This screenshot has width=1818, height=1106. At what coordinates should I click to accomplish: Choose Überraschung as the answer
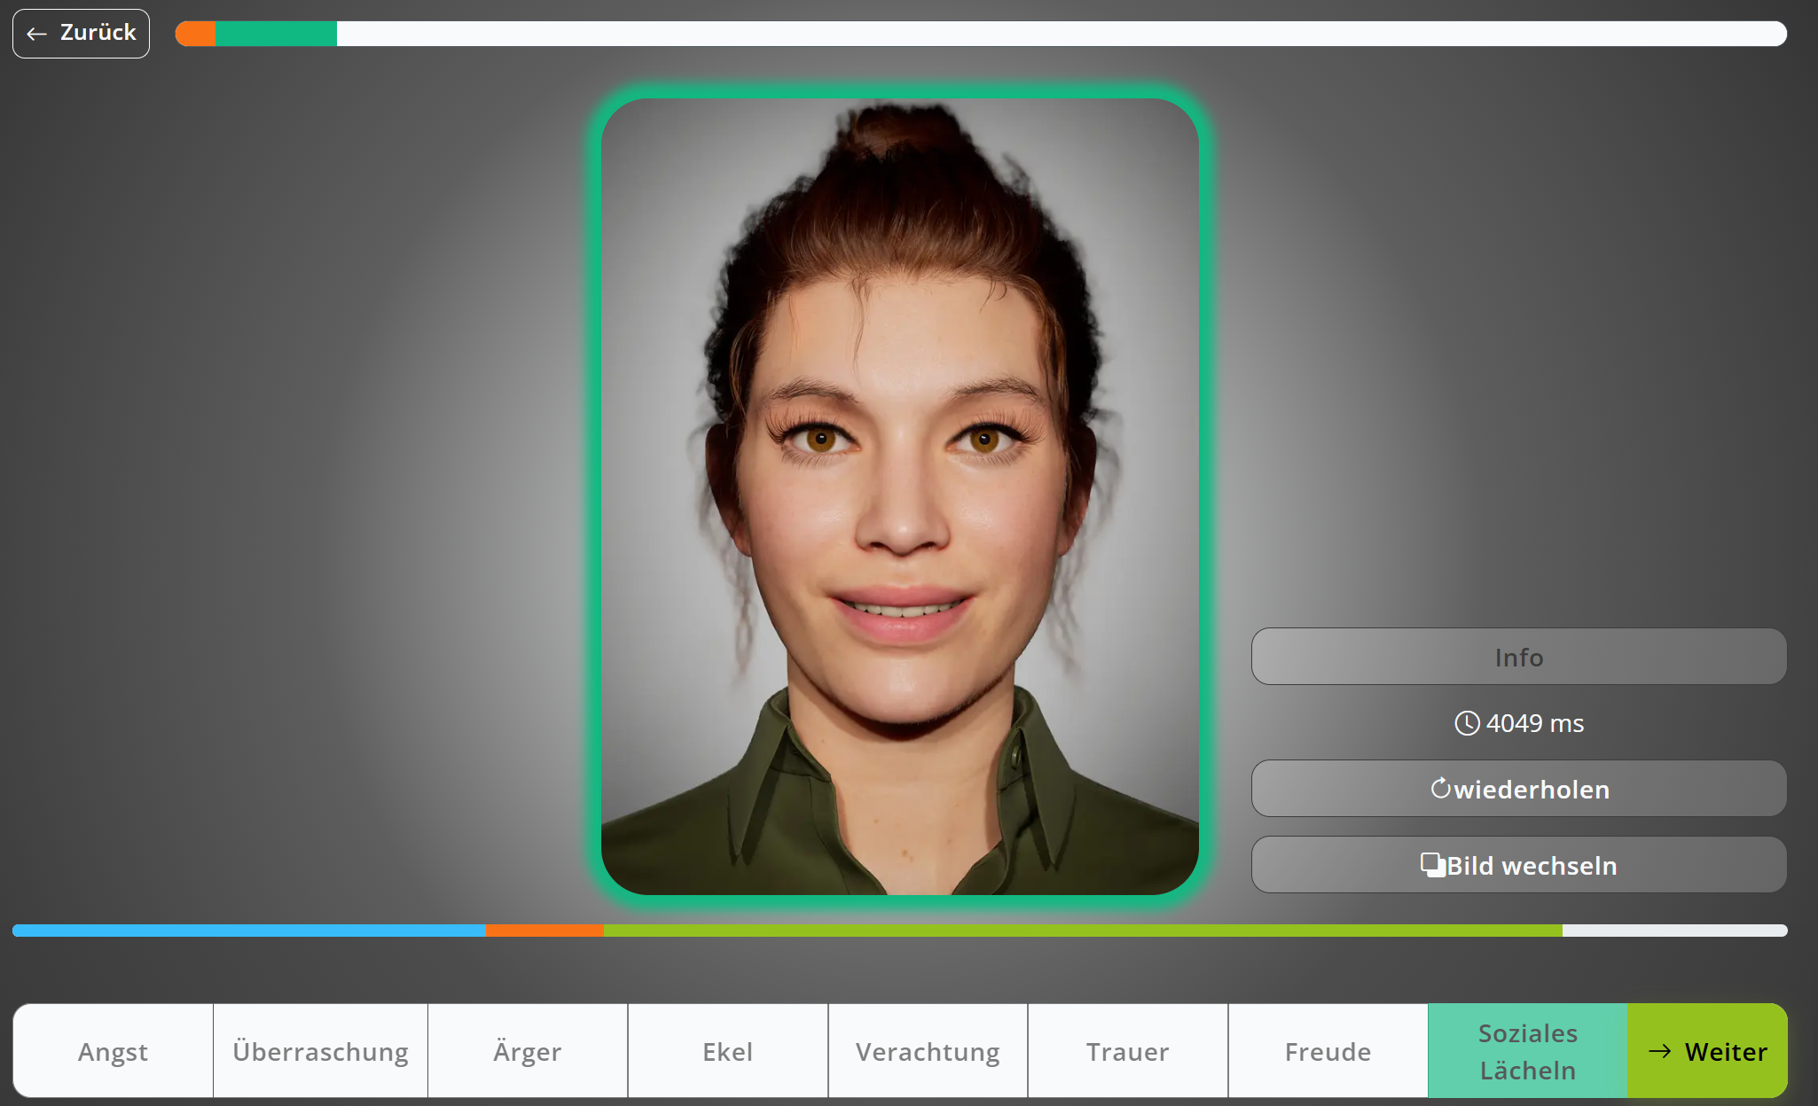(320, 1051)
